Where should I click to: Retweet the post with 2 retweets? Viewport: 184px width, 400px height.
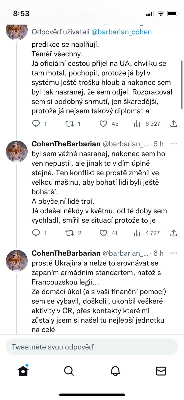[x=70, y=233]
